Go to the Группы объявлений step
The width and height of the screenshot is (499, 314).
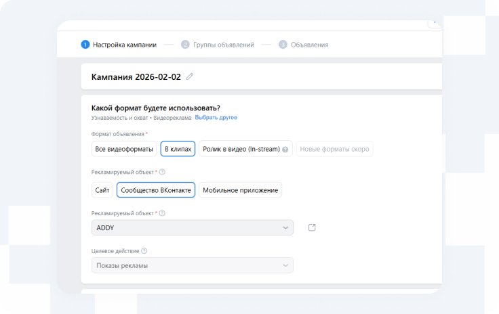(222, 45)
